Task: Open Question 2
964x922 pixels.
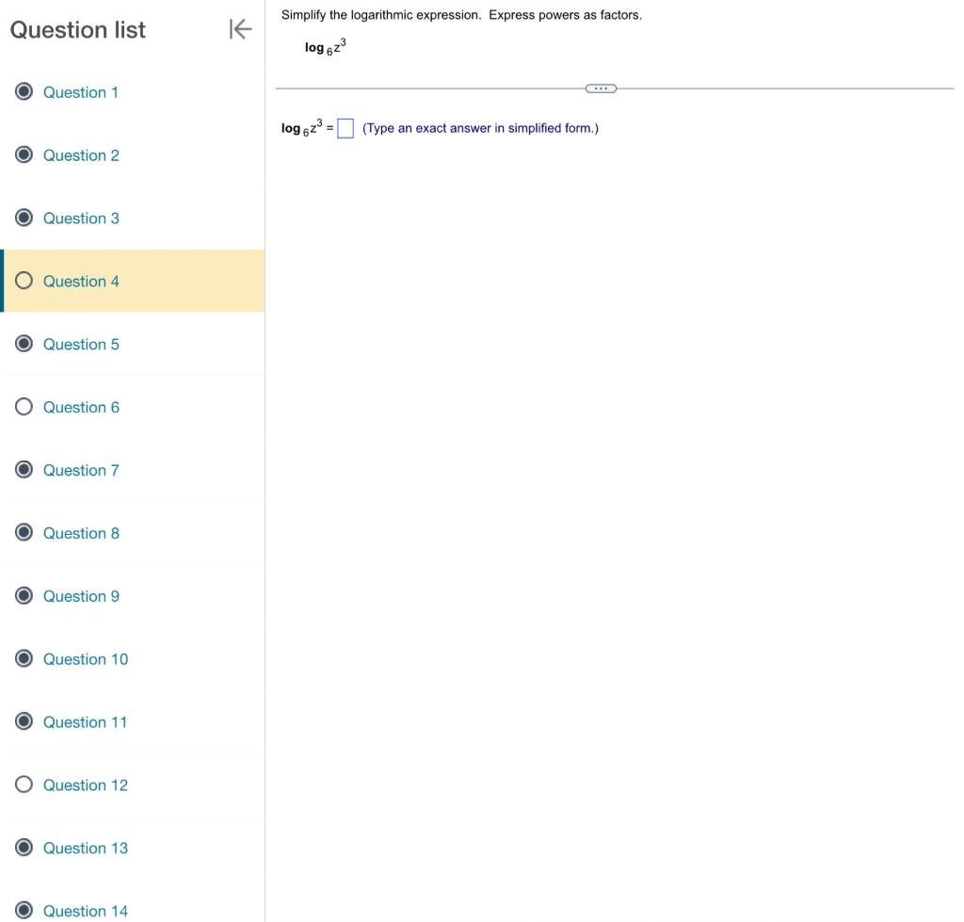Action: pos(80,154)
